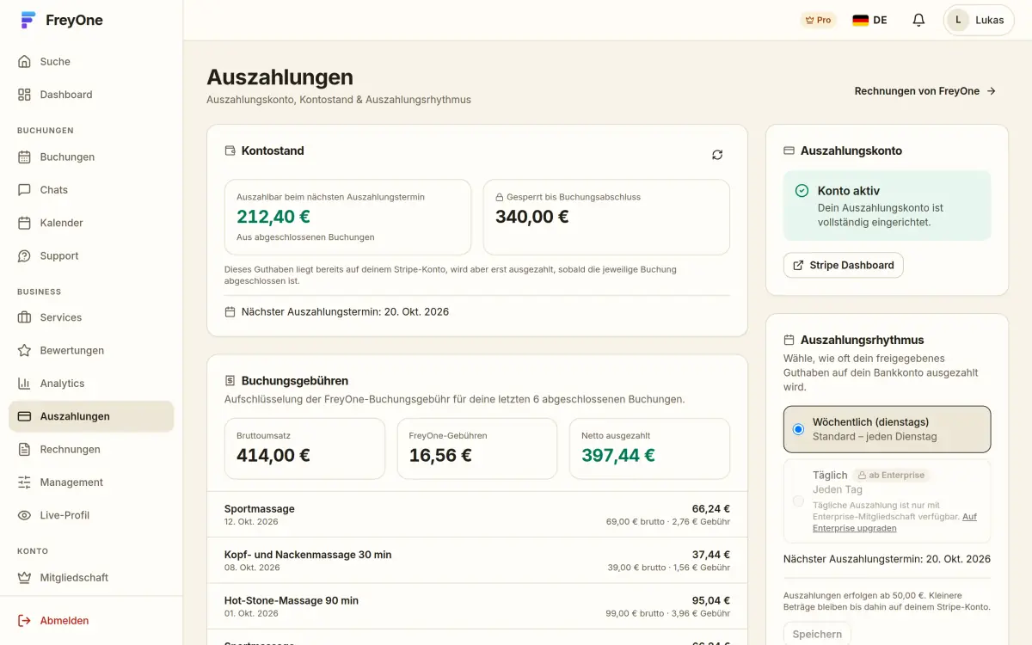The image size is (1032, 645).
Task: Open the DE language selector
Action: (869, 20)
